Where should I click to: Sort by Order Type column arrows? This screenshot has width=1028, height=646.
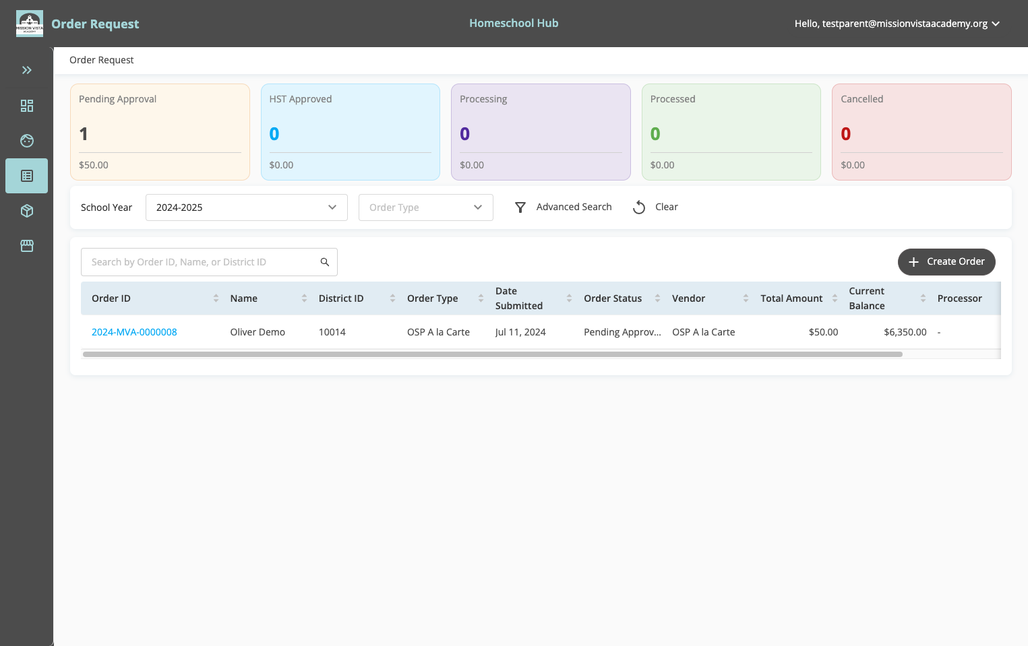(x=481, y=298)
